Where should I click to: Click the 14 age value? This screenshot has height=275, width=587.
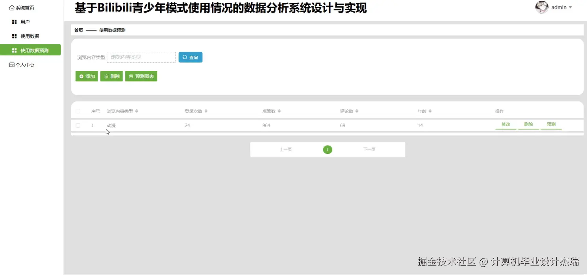[x=420, y=126]
